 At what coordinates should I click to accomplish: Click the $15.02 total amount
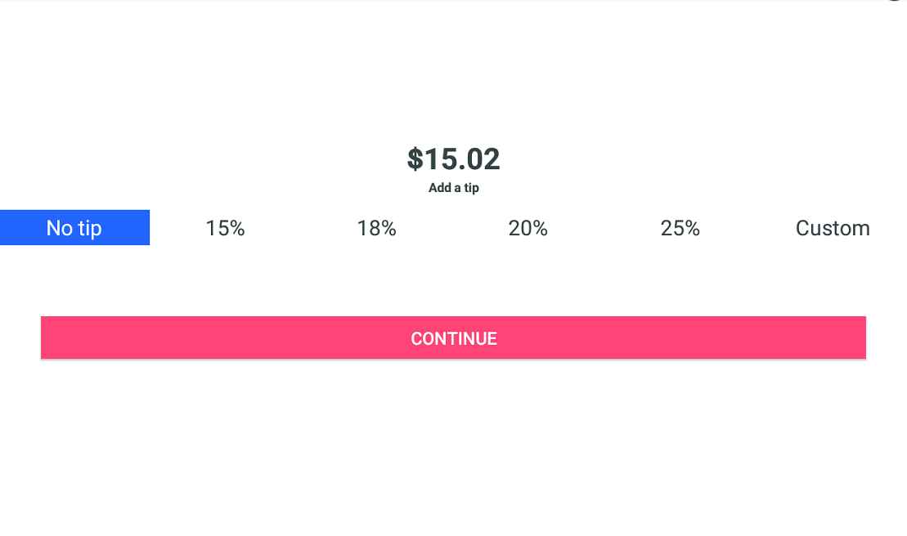453,159
